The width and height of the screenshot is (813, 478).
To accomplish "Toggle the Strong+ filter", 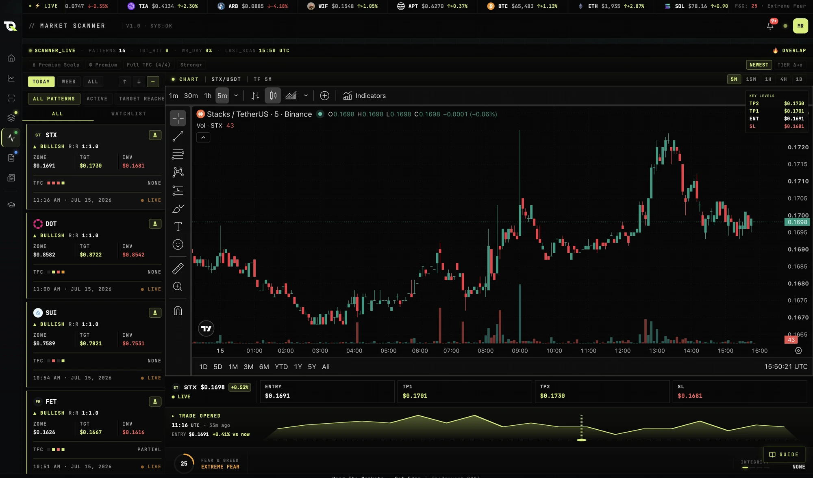I will click(x=191, y=65).
